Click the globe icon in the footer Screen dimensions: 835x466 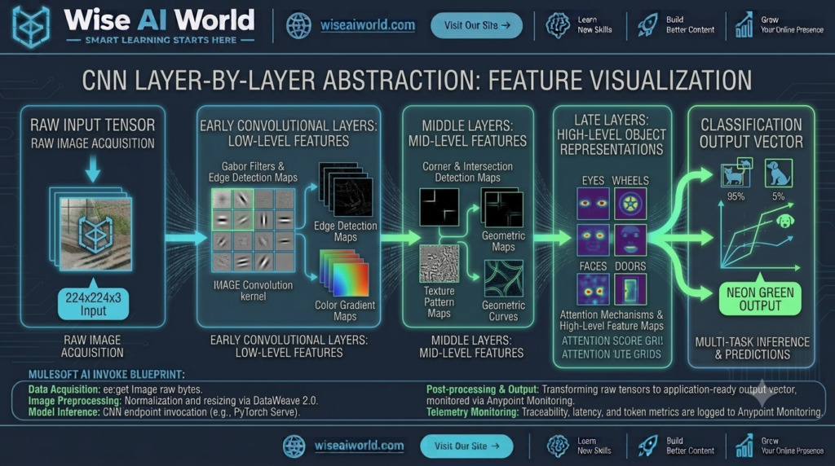(x=294, y=446)
